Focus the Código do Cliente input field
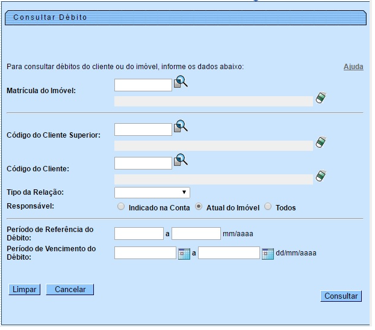375x330 pixels. click(x=144, y=164)
